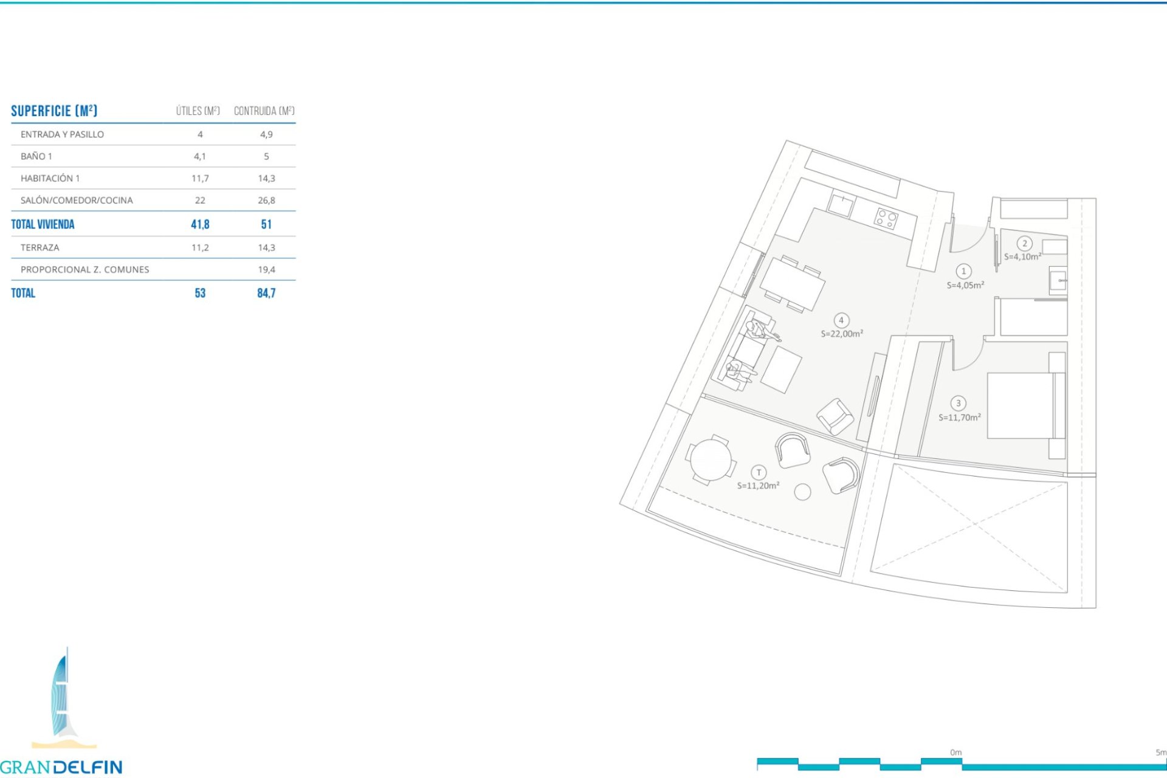Click the value 41,8 in TOTAL VIVIENDA row
The height and width of the screenshot is (778, 1167).
point(200,224)
